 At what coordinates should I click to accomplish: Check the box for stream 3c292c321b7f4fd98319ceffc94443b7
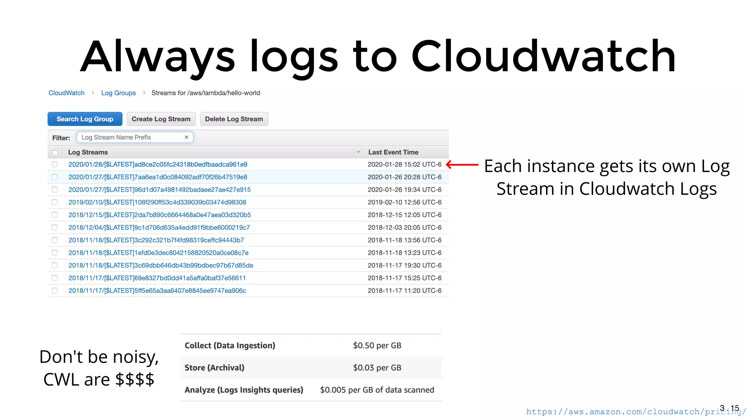(x=55, y=240)
